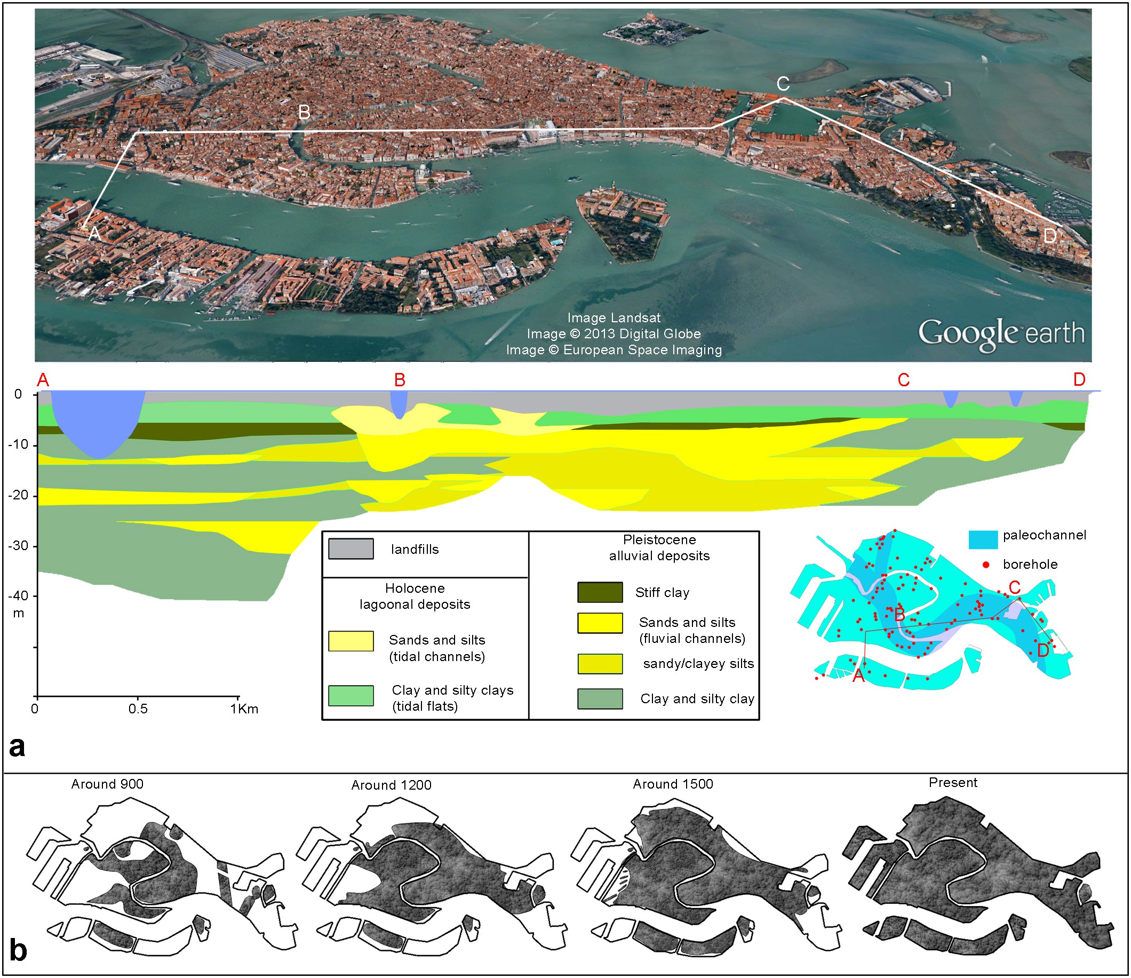1131x978 pixels.
Task: Click the 1Km scale bar label
Action: click(244, 709)
